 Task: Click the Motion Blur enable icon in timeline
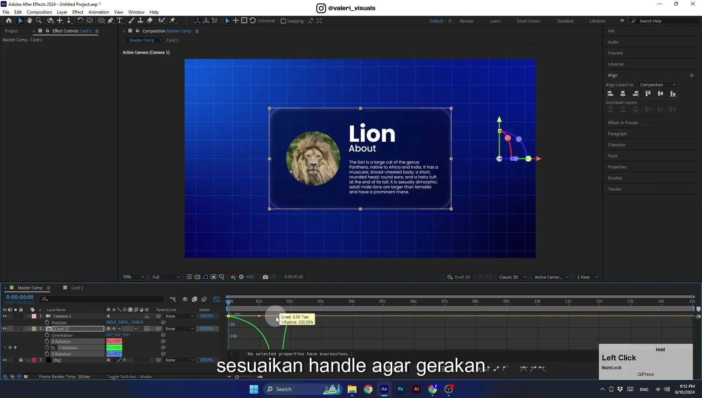click(x=204, y=299)
